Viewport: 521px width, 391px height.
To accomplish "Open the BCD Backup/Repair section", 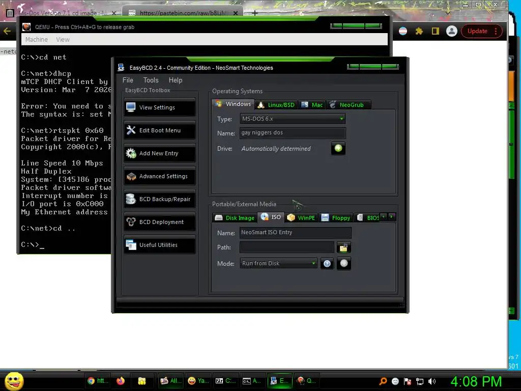I will tap(159, 199).
